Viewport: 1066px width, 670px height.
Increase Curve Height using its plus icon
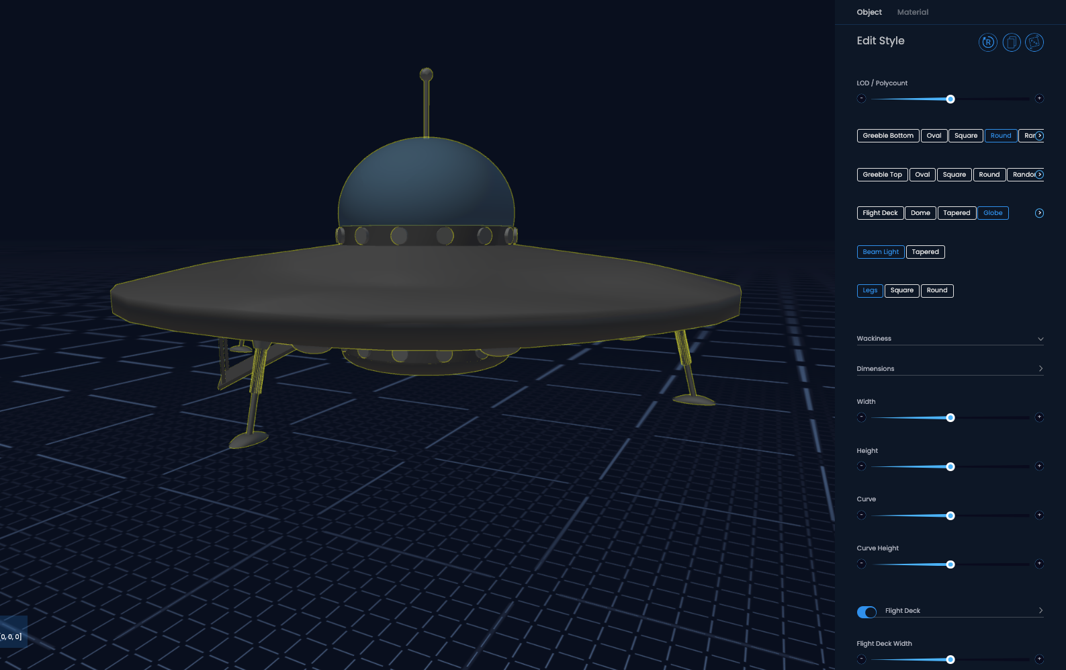1039,564
